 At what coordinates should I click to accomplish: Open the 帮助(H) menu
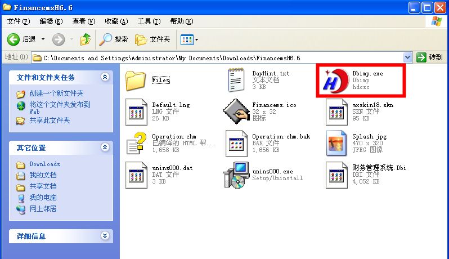click(182, 21)
